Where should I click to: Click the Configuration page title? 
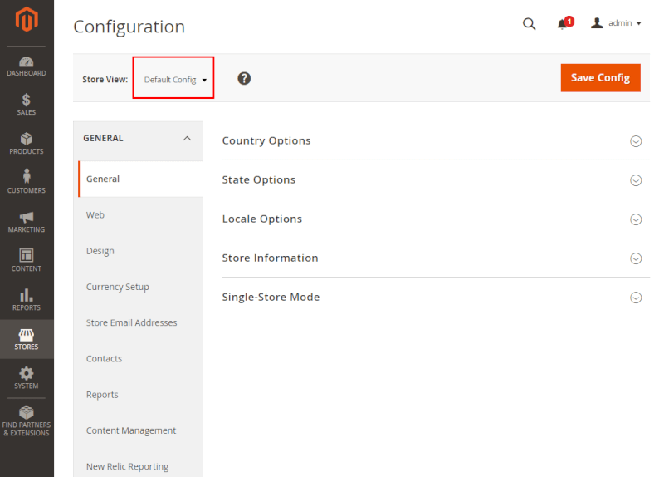click(x=129, y=27)
